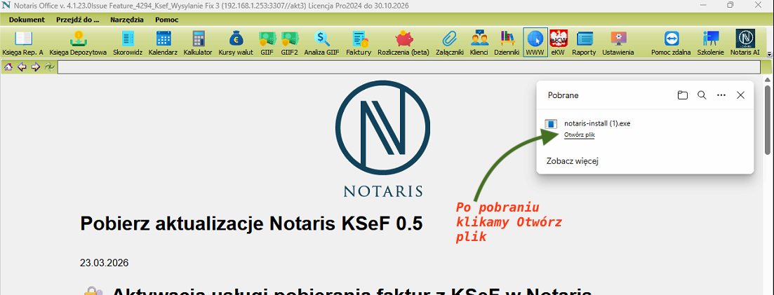Start Pomoc zdalna remote help

tap(671, 42)
